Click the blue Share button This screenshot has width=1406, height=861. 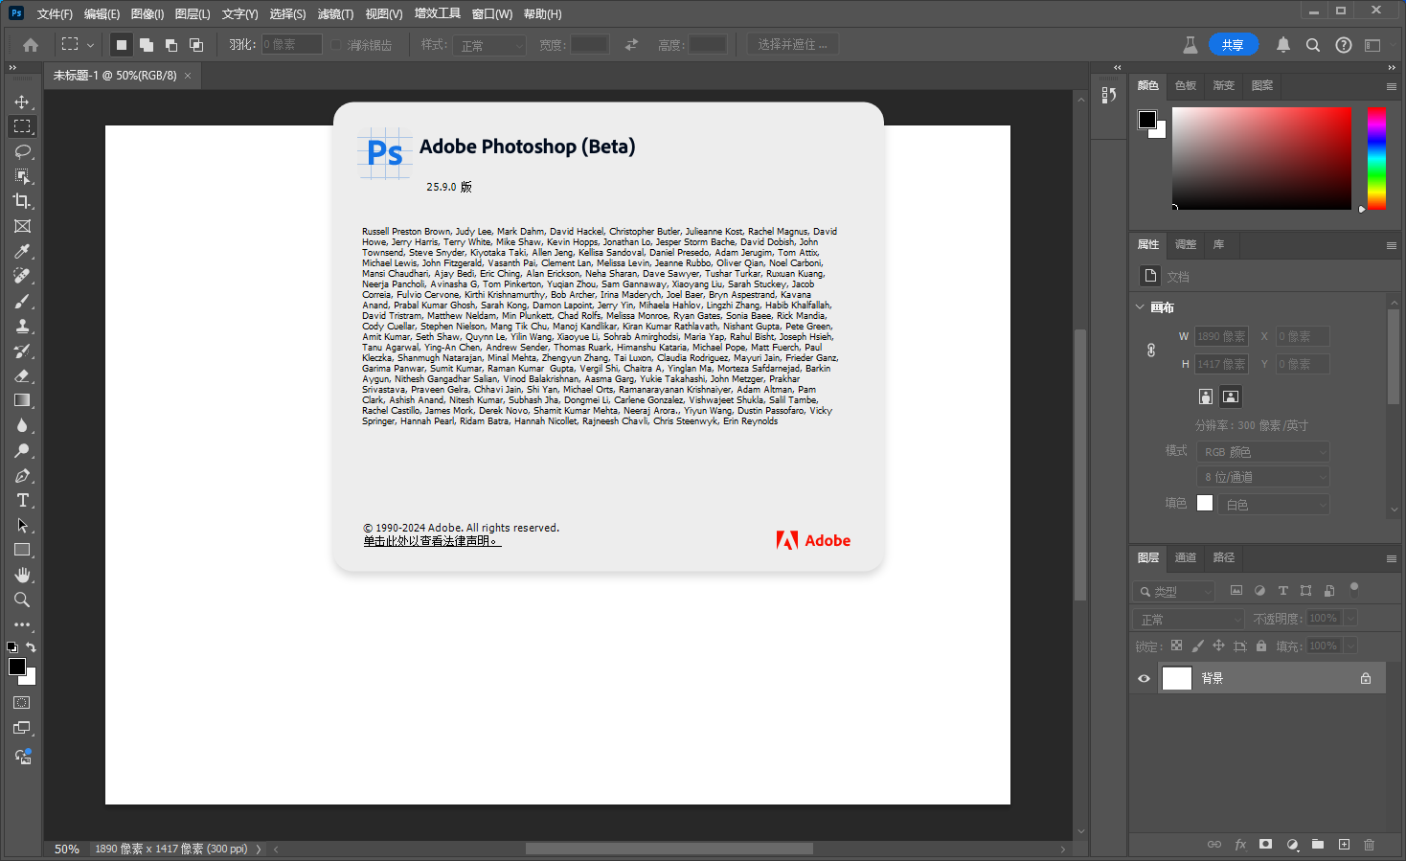pyautogui.click(x=1233, y=45)
